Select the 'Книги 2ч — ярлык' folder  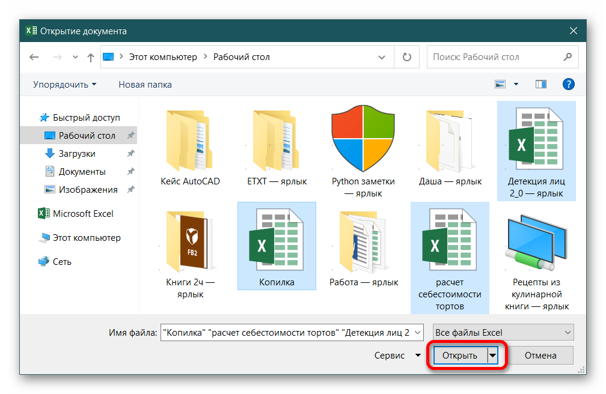click(x=190, y=255)
